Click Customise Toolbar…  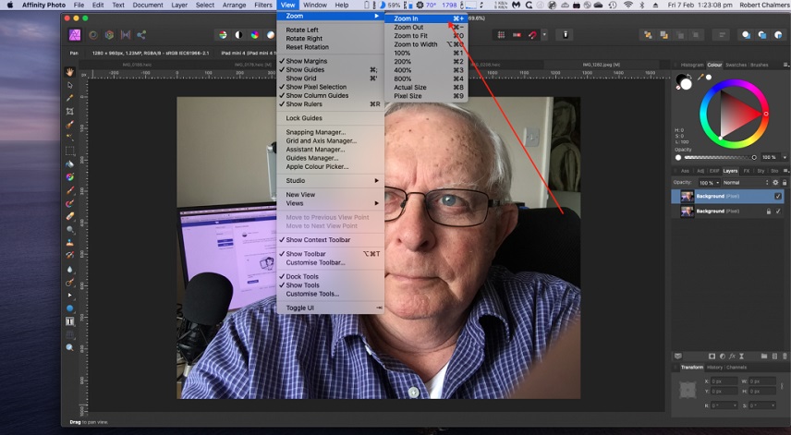(x=316, y=262)
